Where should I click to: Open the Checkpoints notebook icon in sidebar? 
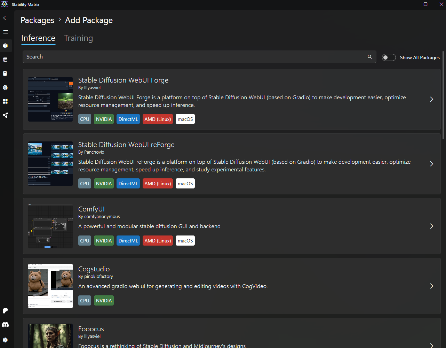coord(5,74)
